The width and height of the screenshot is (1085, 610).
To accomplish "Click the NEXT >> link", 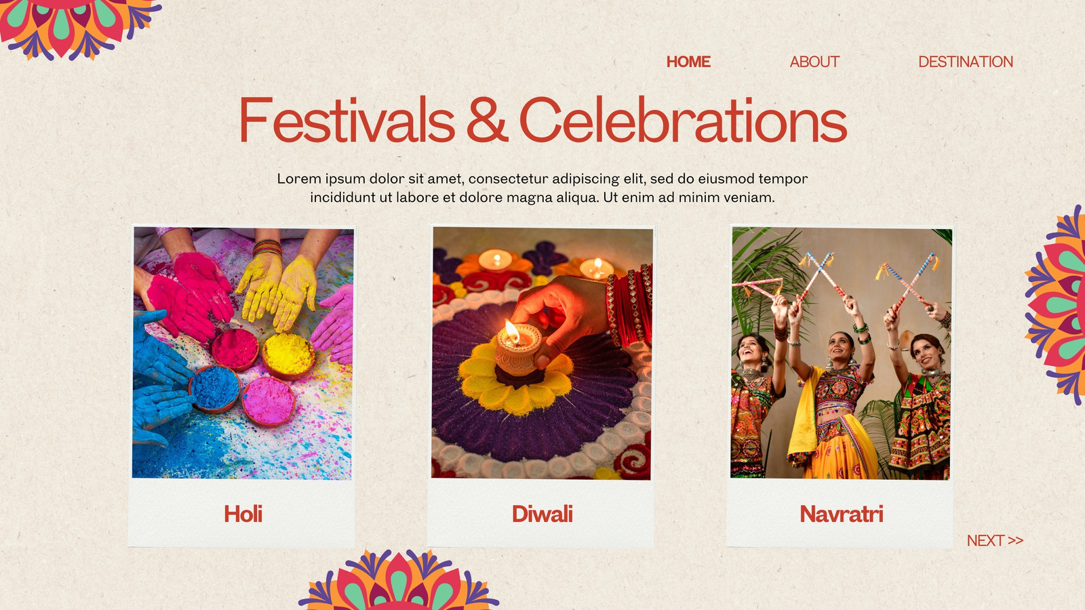I will 995,540.
